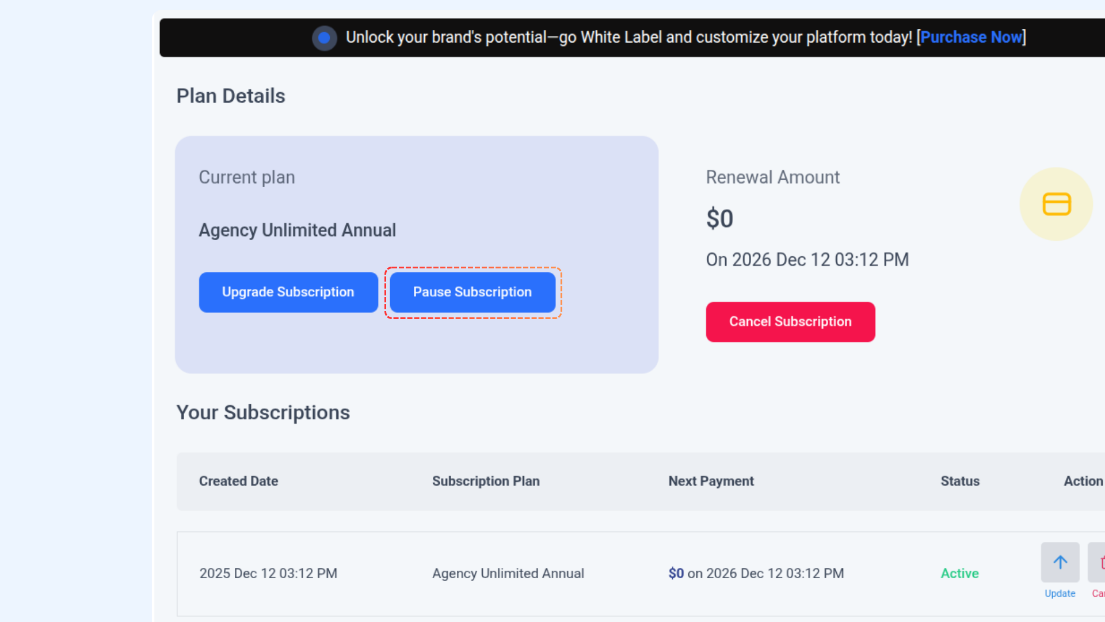Screen dimensions: 1105x622
Task: Select Agency Unlimited Annual in subscriptions row
Action: click(508, 574)
